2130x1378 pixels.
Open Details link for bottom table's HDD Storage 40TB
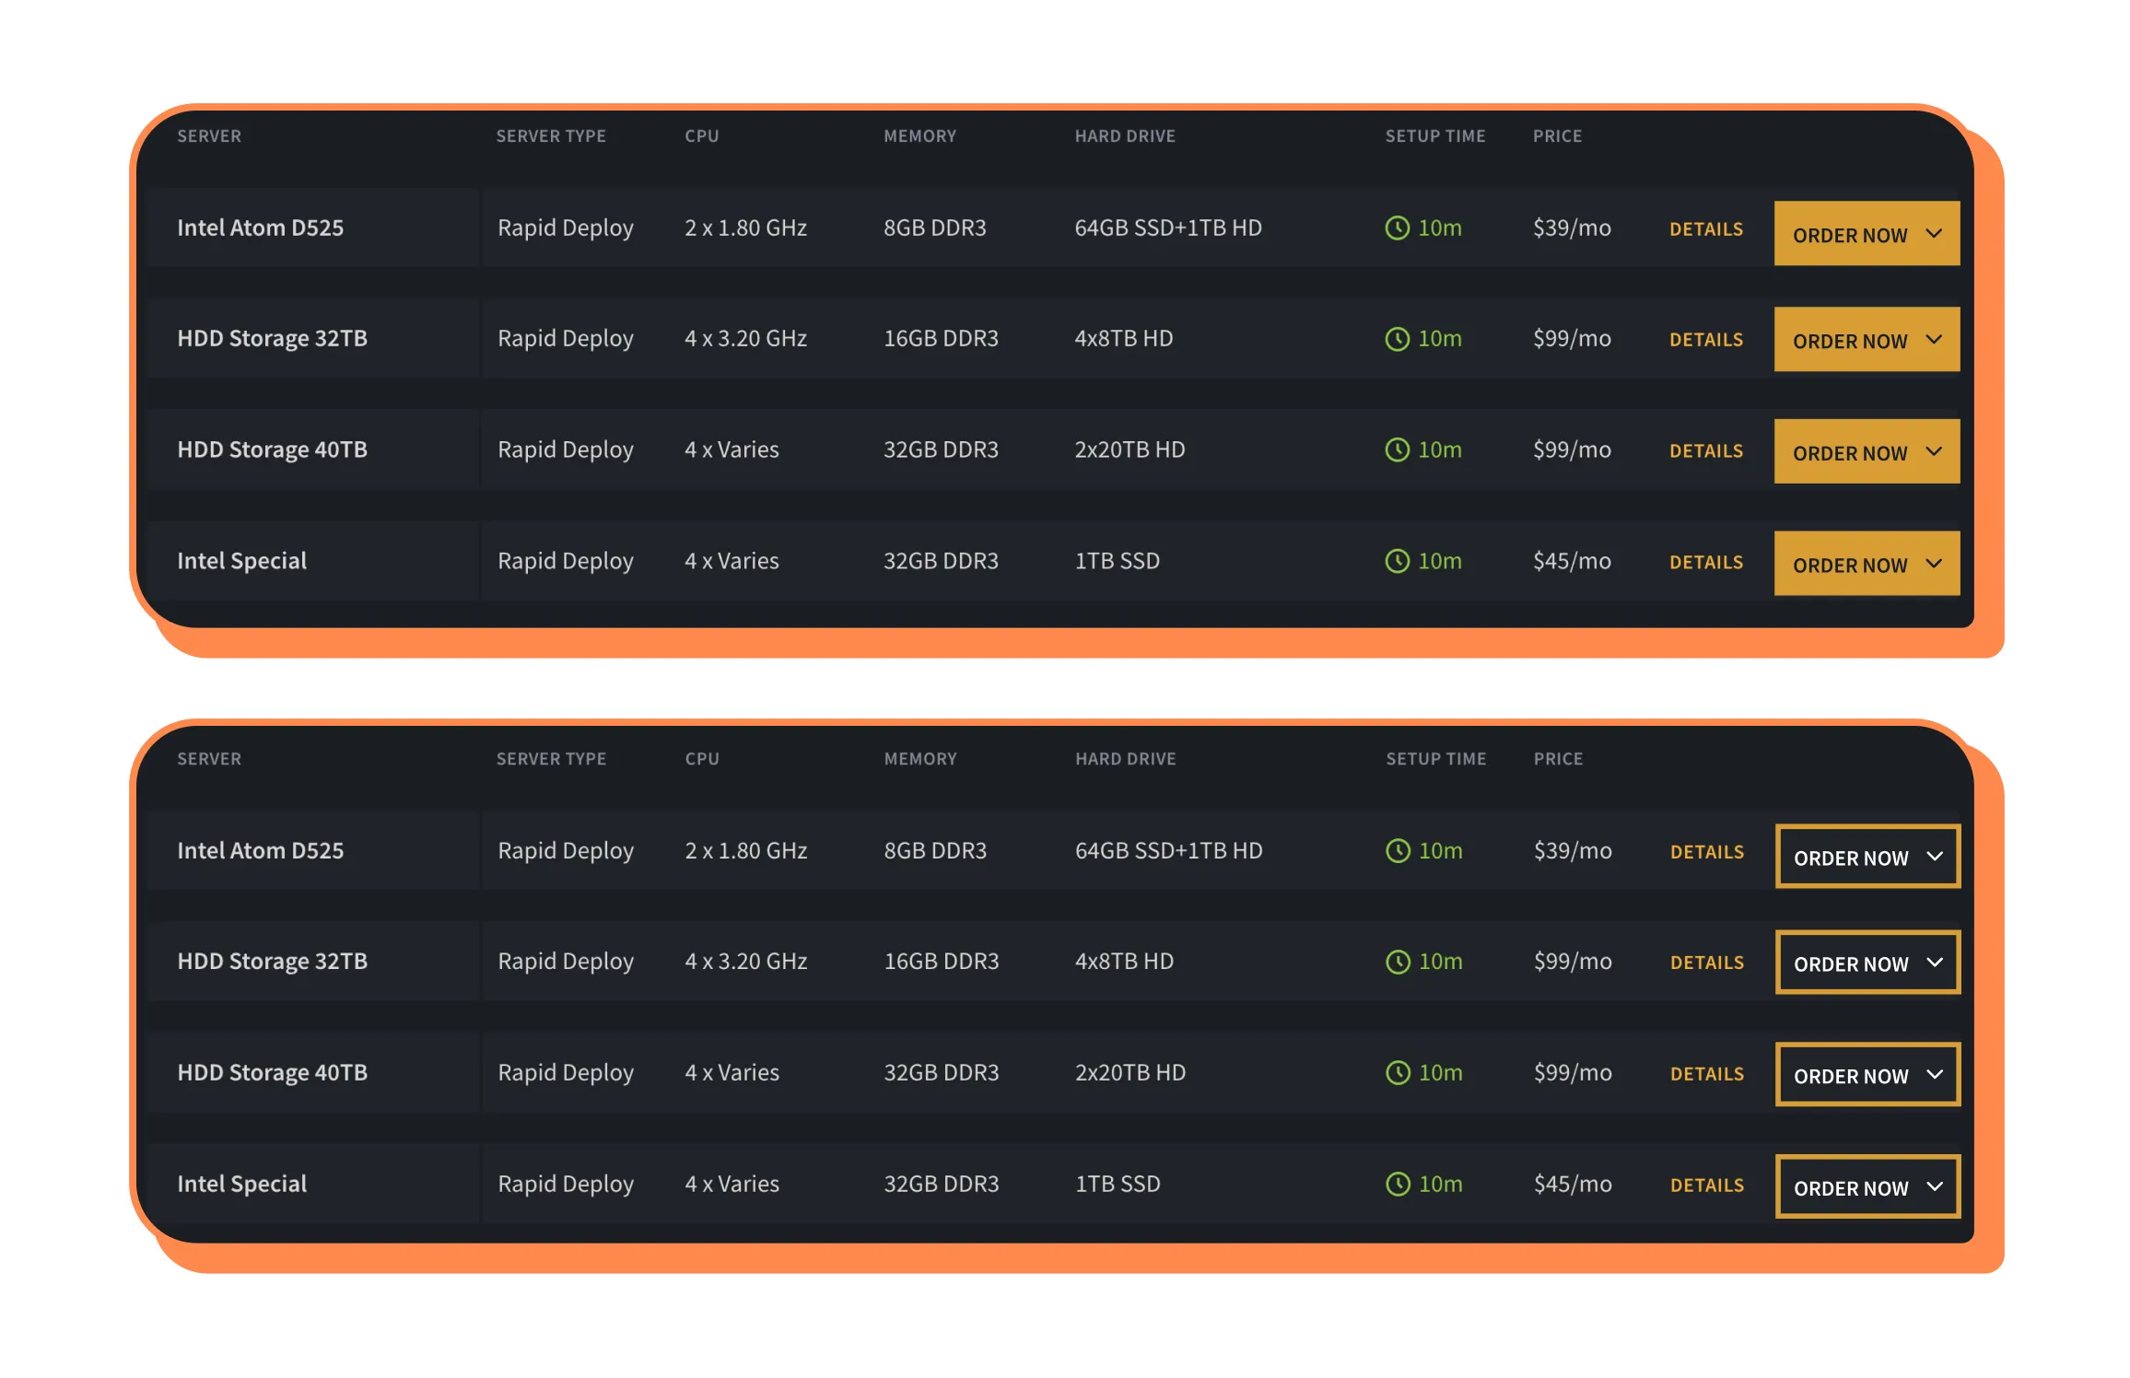coord(1706,1074)
